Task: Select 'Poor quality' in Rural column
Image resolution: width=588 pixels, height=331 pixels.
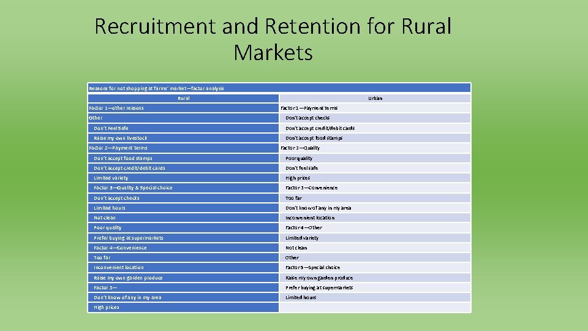Action: pyautogui.click(x=183, y=227)
